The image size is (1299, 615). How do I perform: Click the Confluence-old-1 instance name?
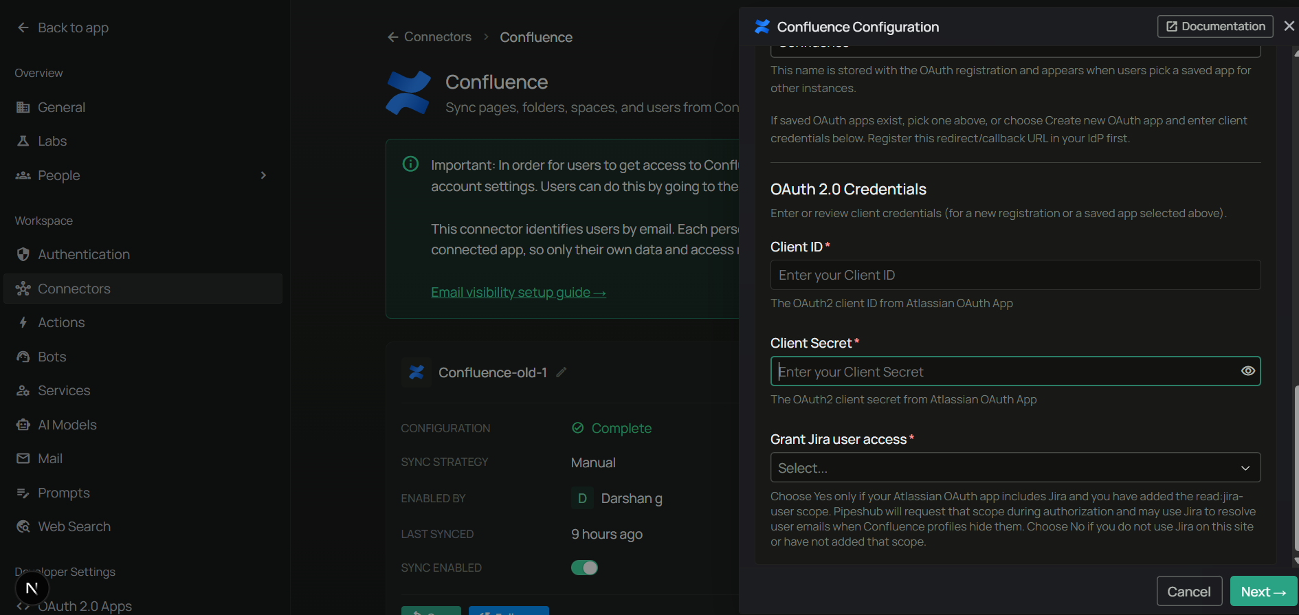(493, 372)
